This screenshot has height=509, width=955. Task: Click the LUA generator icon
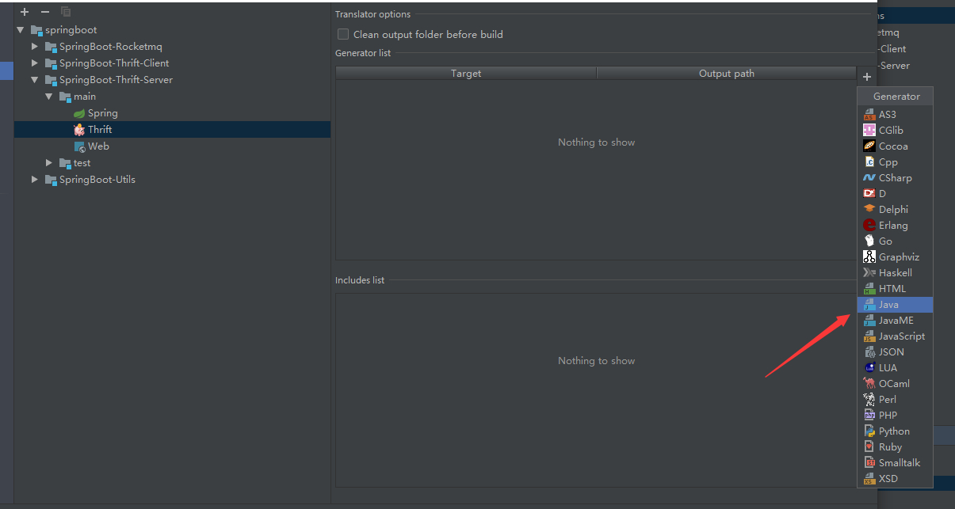pos(869,367)
